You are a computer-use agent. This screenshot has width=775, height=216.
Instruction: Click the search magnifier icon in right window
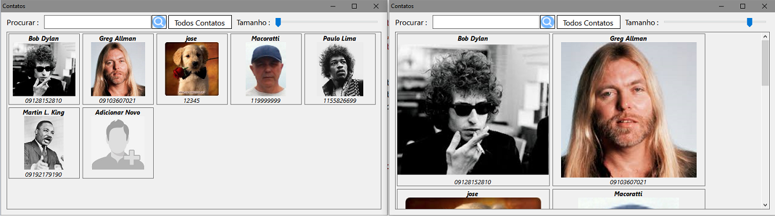tap(547, 22)
